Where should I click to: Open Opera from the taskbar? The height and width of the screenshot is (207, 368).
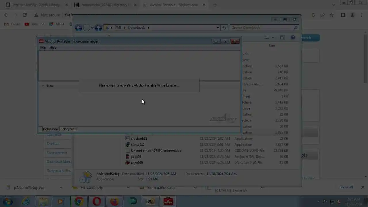coord(97,202)
